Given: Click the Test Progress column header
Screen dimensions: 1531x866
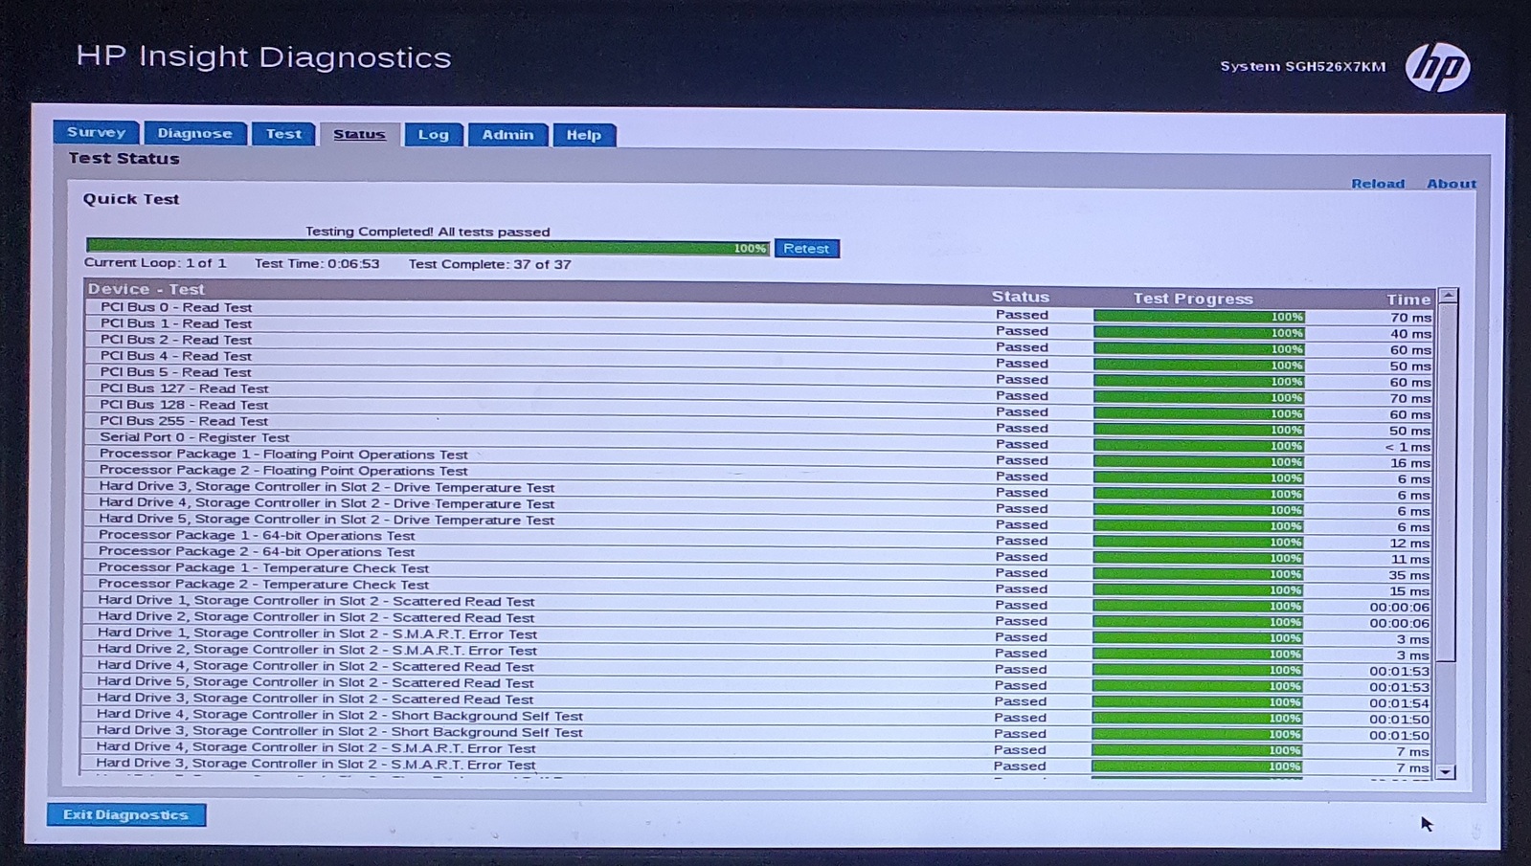Looking at the screenshot, I should tap(1193, 299).
